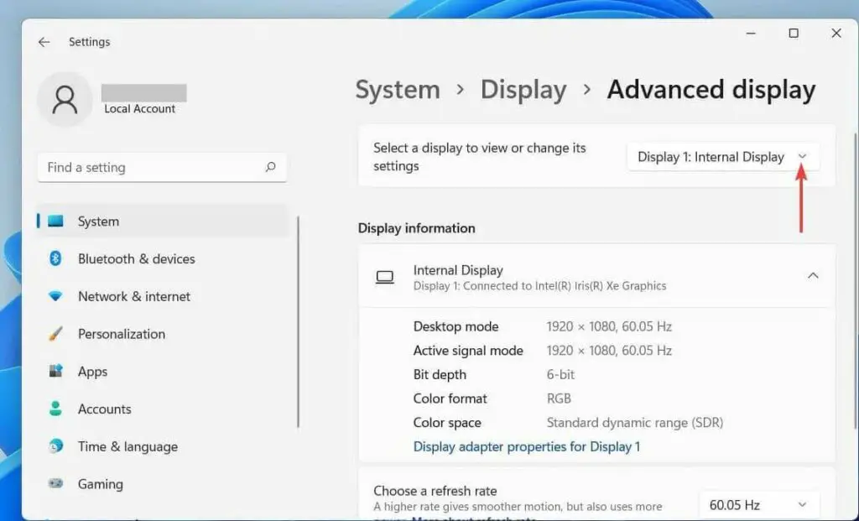859x521 pixels.
Task: Click the Local Account avatar
Action: [65, 98]
